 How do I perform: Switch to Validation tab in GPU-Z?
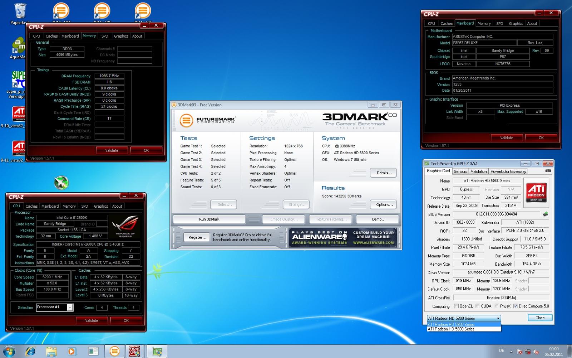pos(478,171)
